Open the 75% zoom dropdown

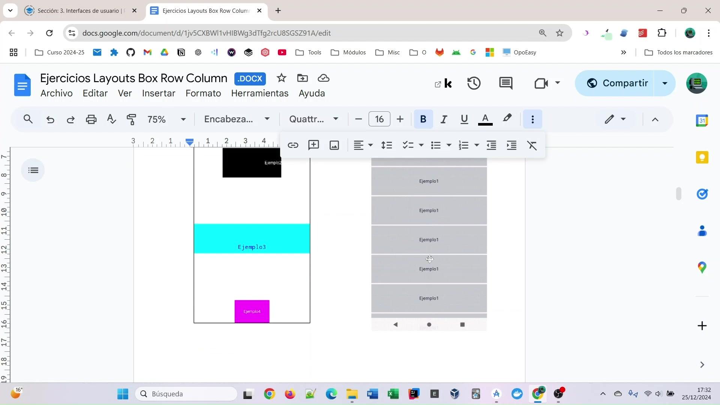166,119
